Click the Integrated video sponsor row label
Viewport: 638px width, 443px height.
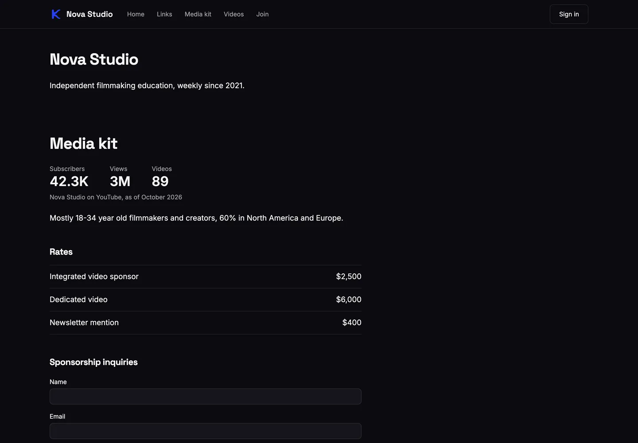pos(94,276)
